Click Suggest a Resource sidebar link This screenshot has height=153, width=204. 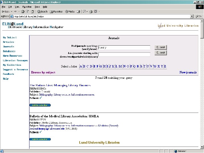(15, 69)
